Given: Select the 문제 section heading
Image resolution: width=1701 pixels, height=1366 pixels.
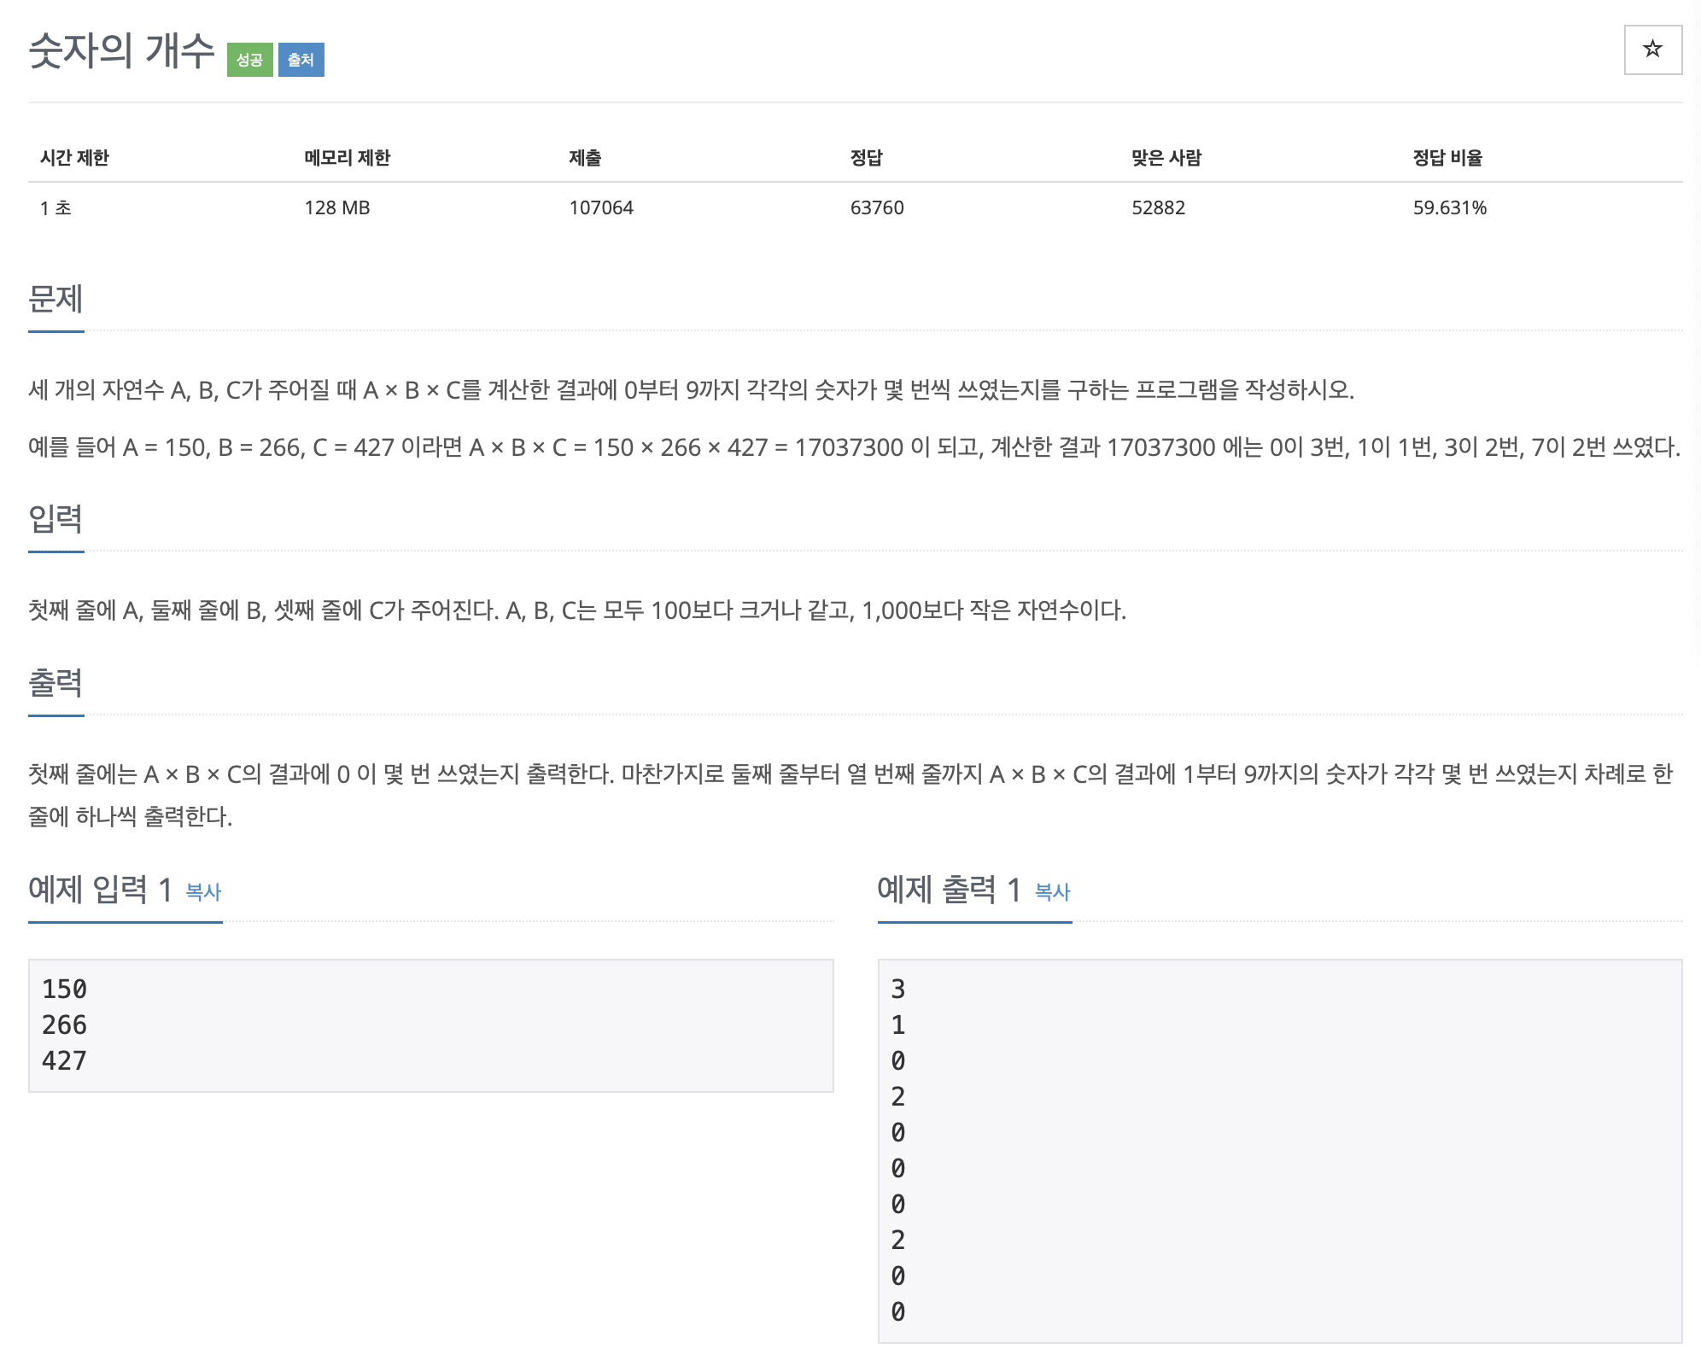Looking at the screenshot, I should [x=56, y=299].
